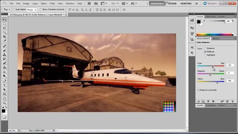Viewport: 238px width, 134px height.
Task: Switch to the Paths tab
Action: click(222, 105)
